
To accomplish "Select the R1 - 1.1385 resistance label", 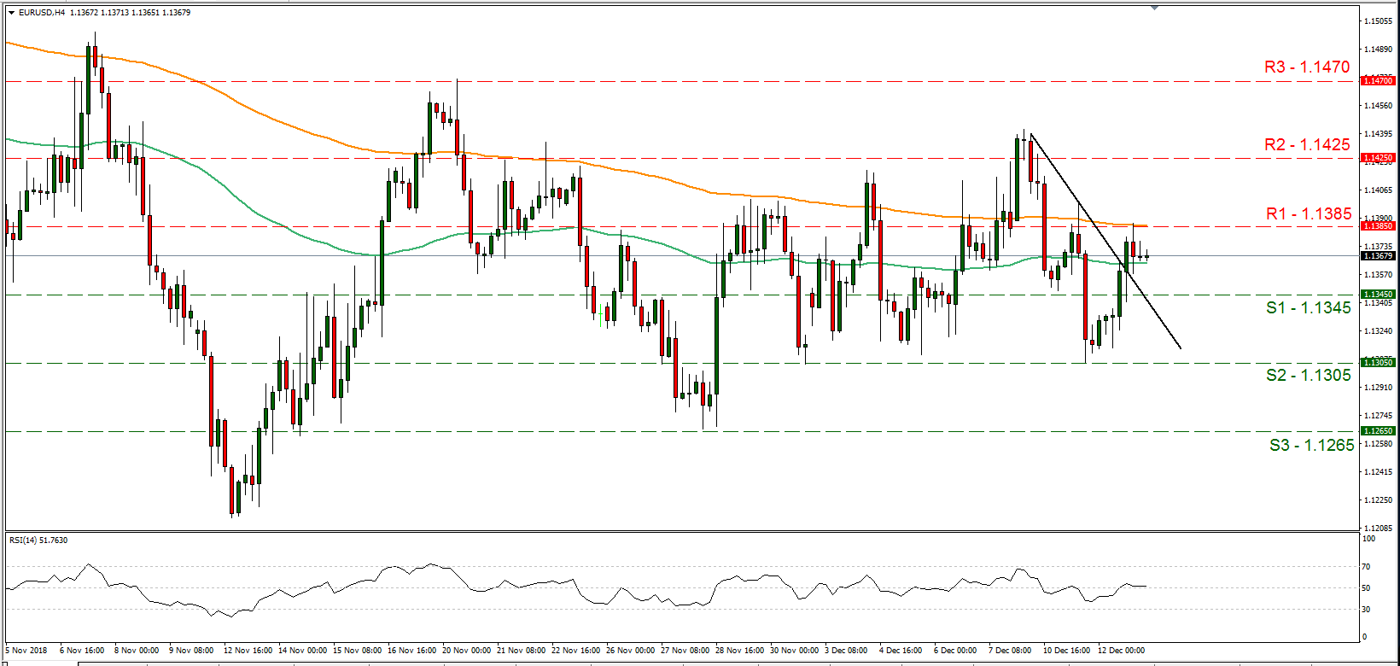I will (1309, 213).
